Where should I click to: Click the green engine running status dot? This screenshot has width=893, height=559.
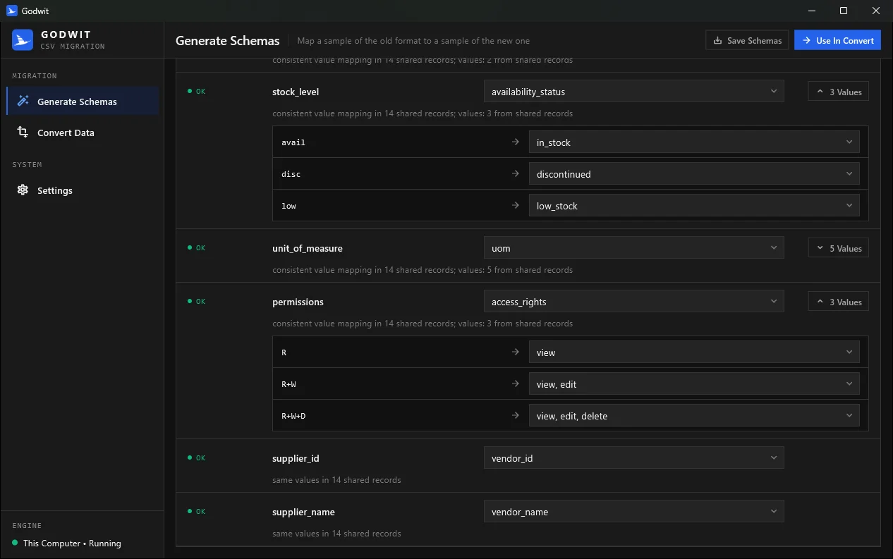(15, 543)
